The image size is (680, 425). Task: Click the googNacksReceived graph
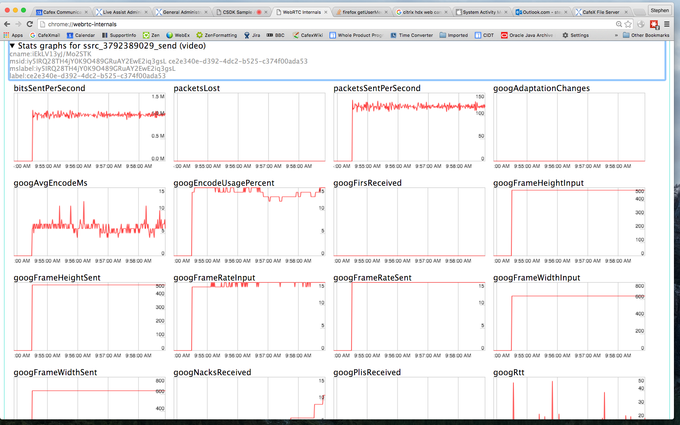pyautogui.click(x=249, y=398)
